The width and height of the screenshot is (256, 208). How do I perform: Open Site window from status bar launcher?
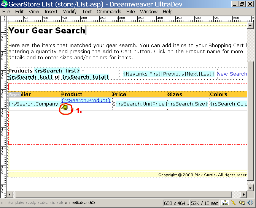(x=225, y=203)
